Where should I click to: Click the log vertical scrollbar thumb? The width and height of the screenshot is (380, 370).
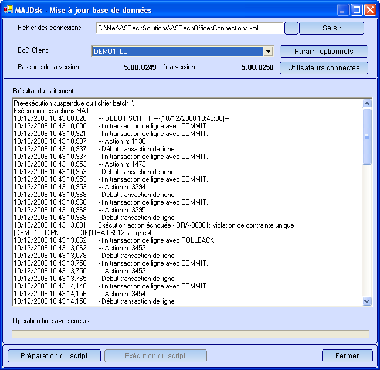tap(367, 137)
